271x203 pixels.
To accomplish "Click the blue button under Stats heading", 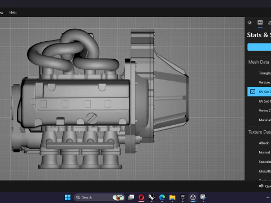I will coord(259,47).
